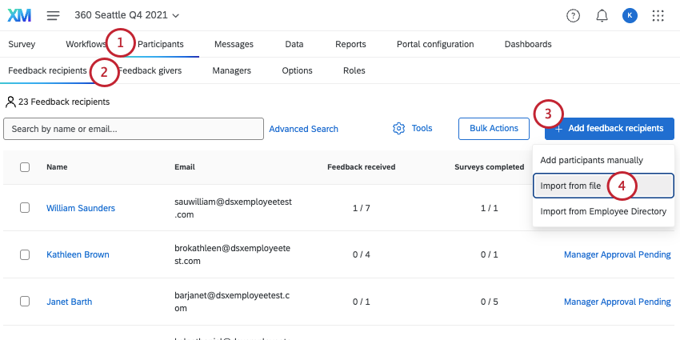680x340 pixels.
Task: Click Manager Approval Pending for Janet Barth
Action: (617, 302)
